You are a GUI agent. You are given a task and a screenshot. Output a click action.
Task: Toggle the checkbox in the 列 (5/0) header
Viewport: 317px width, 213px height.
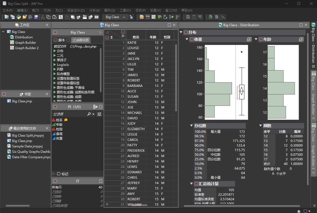point(101,107)
